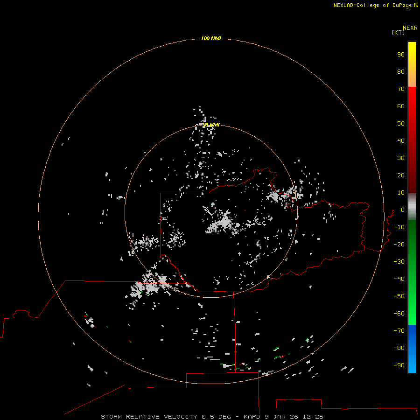Image resolution: width=420 pixels, height=420 pixels.
Task: Click the red segment of color bar
Action: click(412, 140)
